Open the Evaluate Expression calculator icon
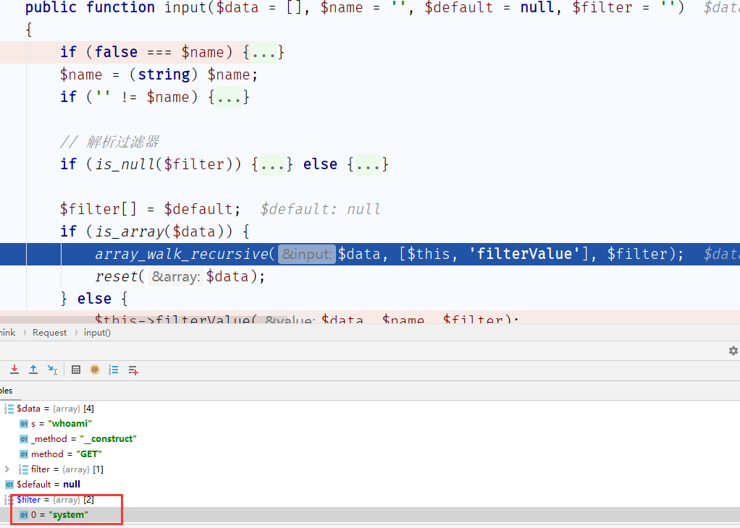This screenshot has height=528, width=740. [76, 370]
